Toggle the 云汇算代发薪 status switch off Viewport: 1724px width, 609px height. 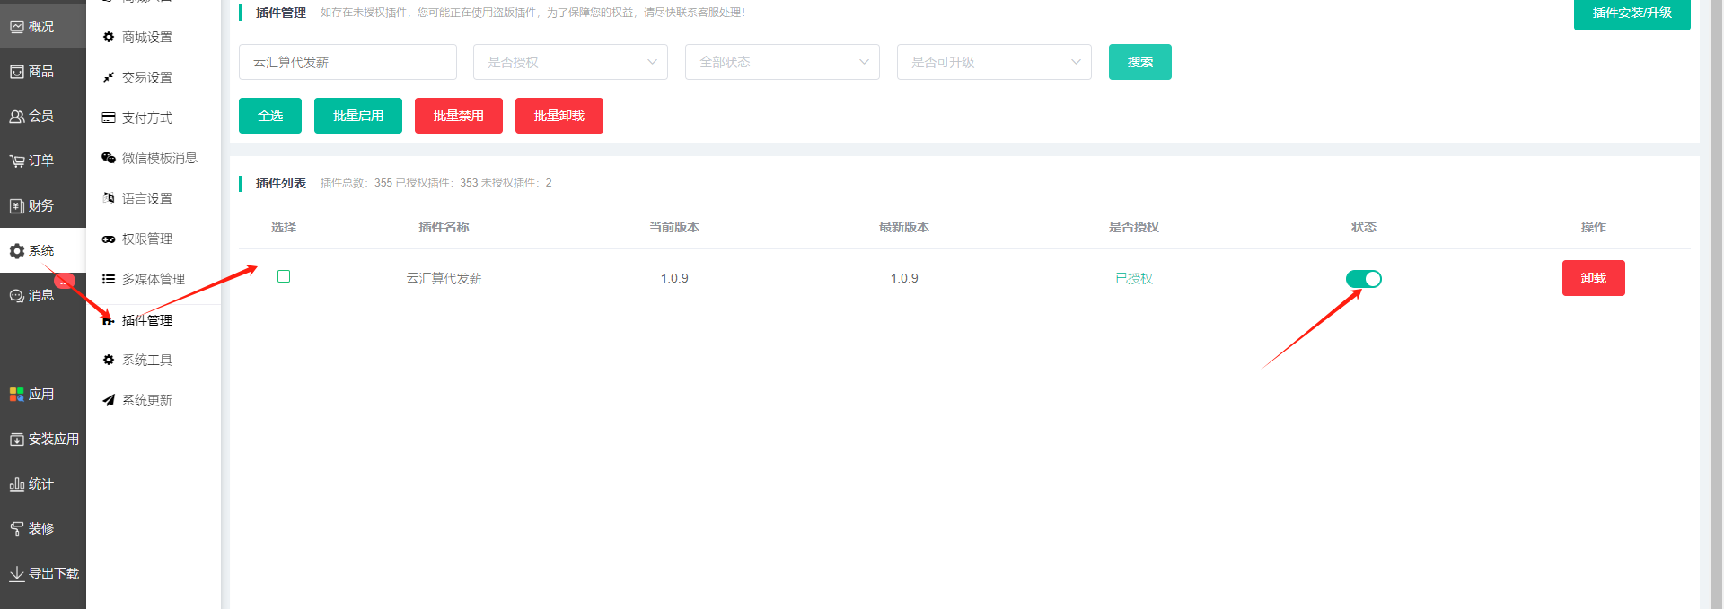click(1363, 279)
